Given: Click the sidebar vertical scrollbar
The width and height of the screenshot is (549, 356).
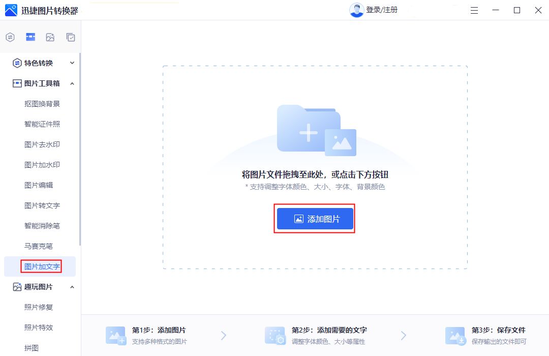Looking at the screenshot, I should (x=79, y=153).
